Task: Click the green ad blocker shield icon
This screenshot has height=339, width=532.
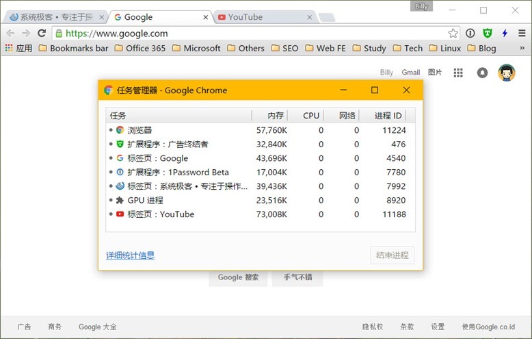Action: click(488, 33)
